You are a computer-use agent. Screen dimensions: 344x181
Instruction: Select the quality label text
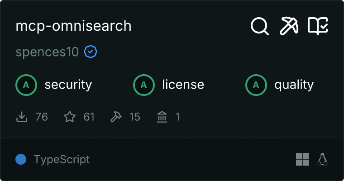point(294,85)
